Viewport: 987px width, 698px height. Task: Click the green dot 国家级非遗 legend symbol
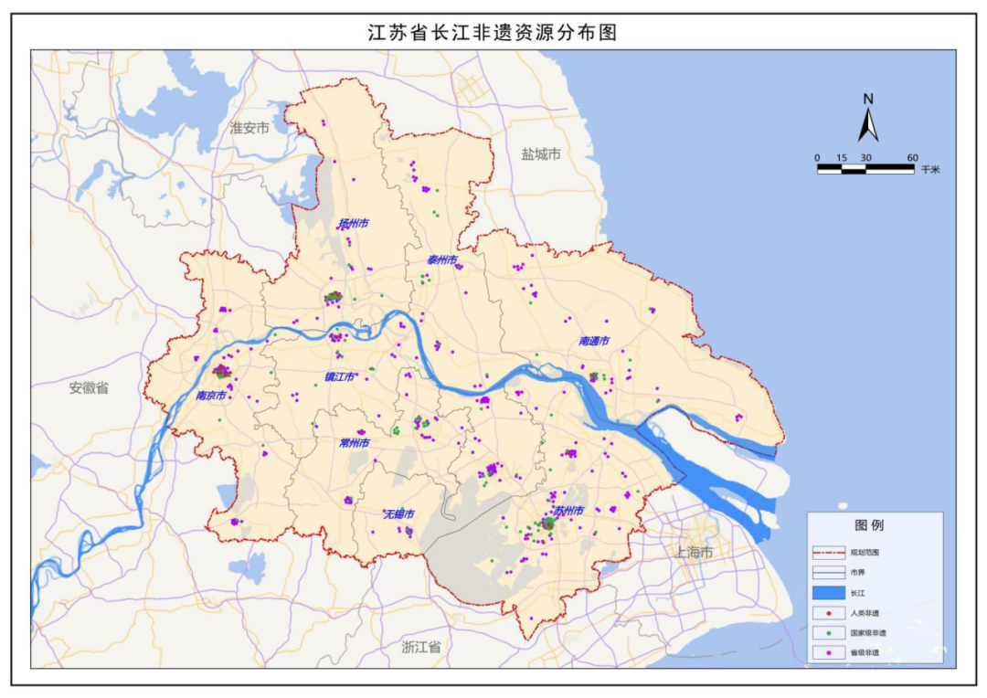(828, 633)
